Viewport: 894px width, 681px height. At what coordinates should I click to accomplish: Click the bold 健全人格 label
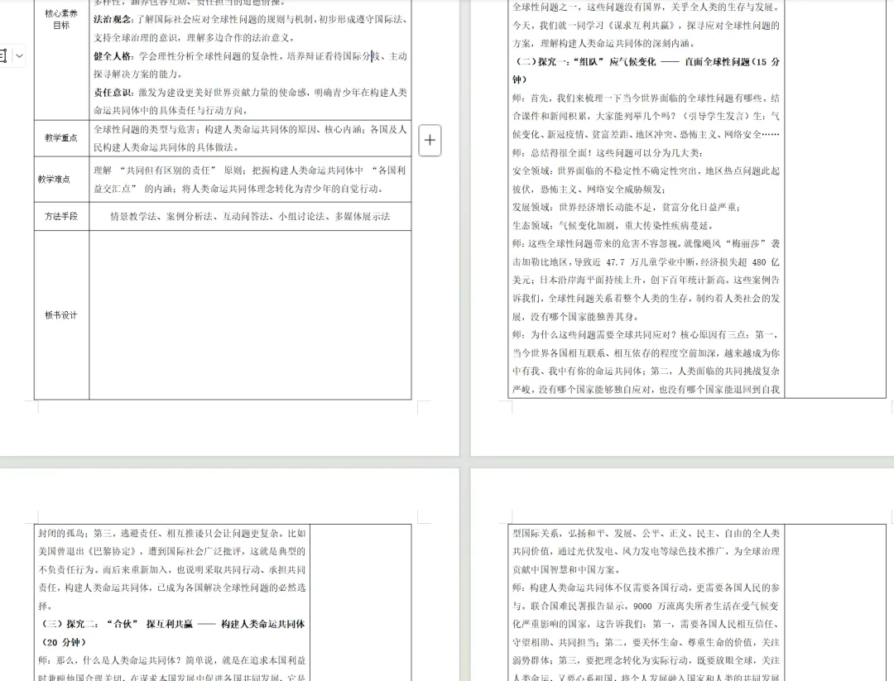pos(113,55)
